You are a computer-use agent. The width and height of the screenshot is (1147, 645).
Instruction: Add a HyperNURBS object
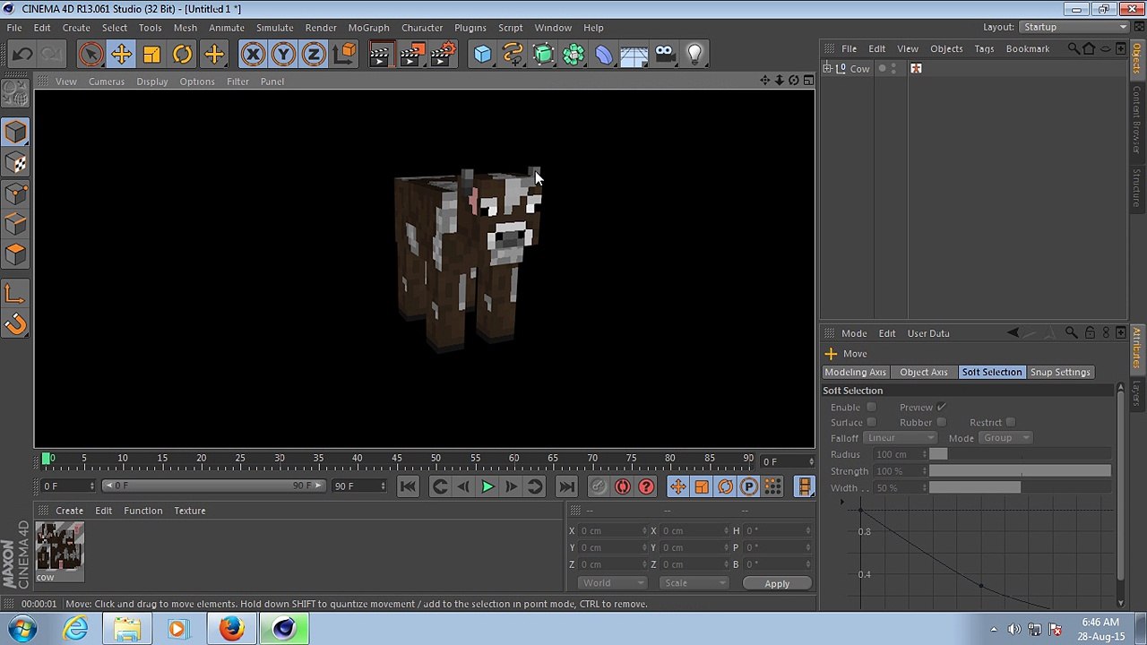coord(543,55)
